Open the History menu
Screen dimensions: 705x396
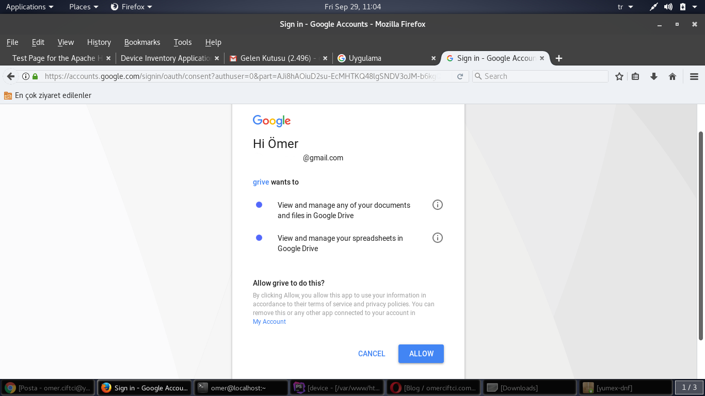pos(99,42)
